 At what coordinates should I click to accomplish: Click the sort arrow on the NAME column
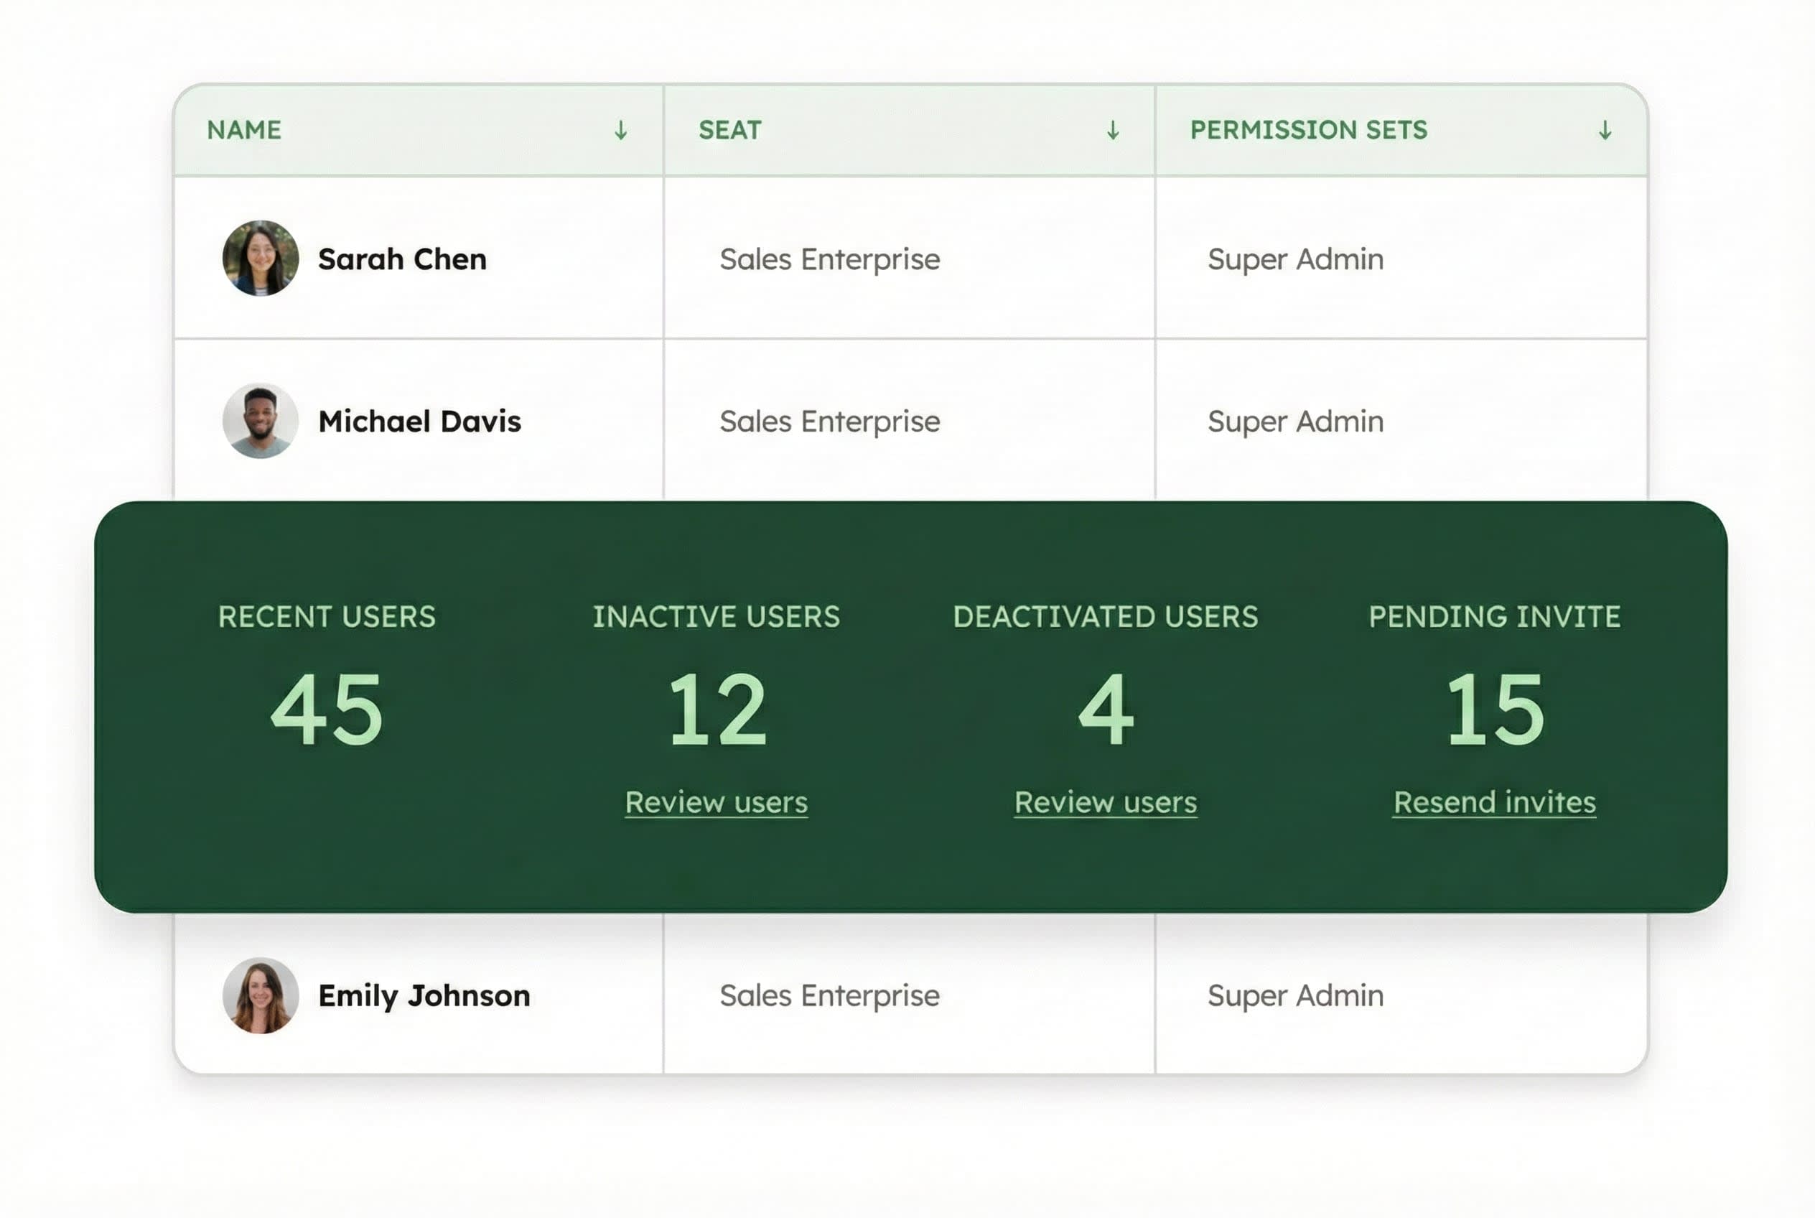click(620, 131)
